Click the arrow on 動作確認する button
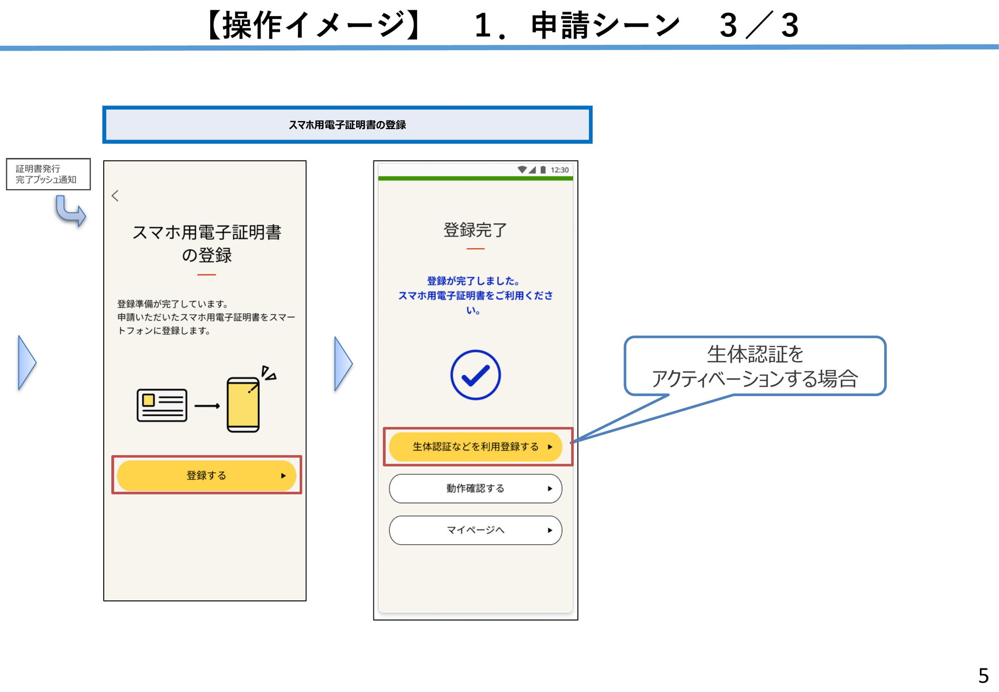Screen dimensions: 999x692 (550, 488)
